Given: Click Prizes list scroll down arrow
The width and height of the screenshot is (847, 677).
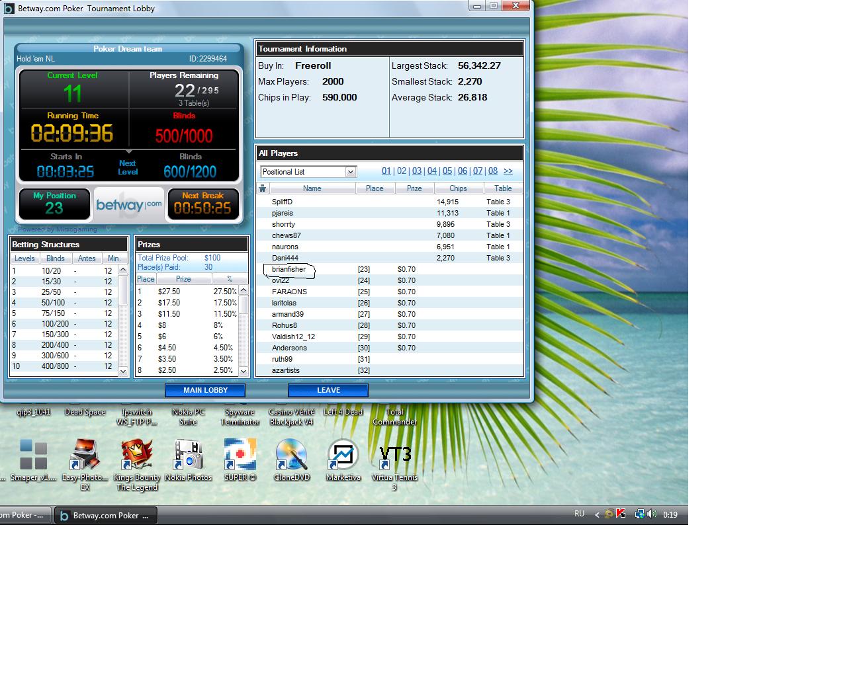Looking at the screenshot, I should click(244, 372).
